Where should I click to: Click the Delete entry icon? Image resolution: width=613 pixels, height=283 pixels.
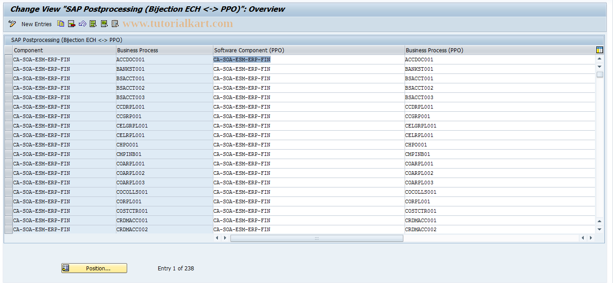point(72,24)
